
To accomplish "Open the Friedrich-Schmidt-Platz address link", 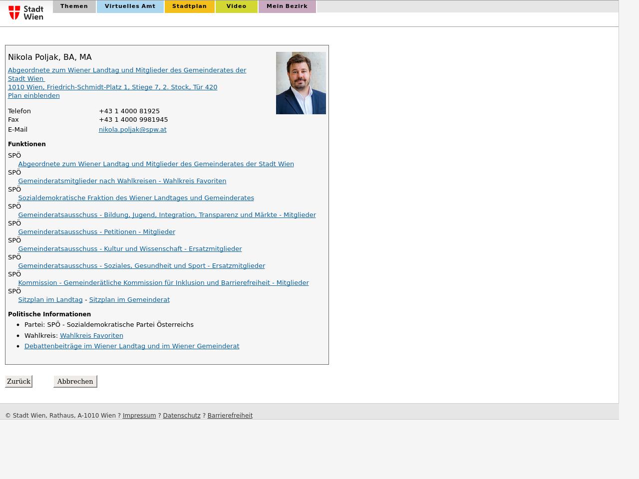I will coord(112,87).
